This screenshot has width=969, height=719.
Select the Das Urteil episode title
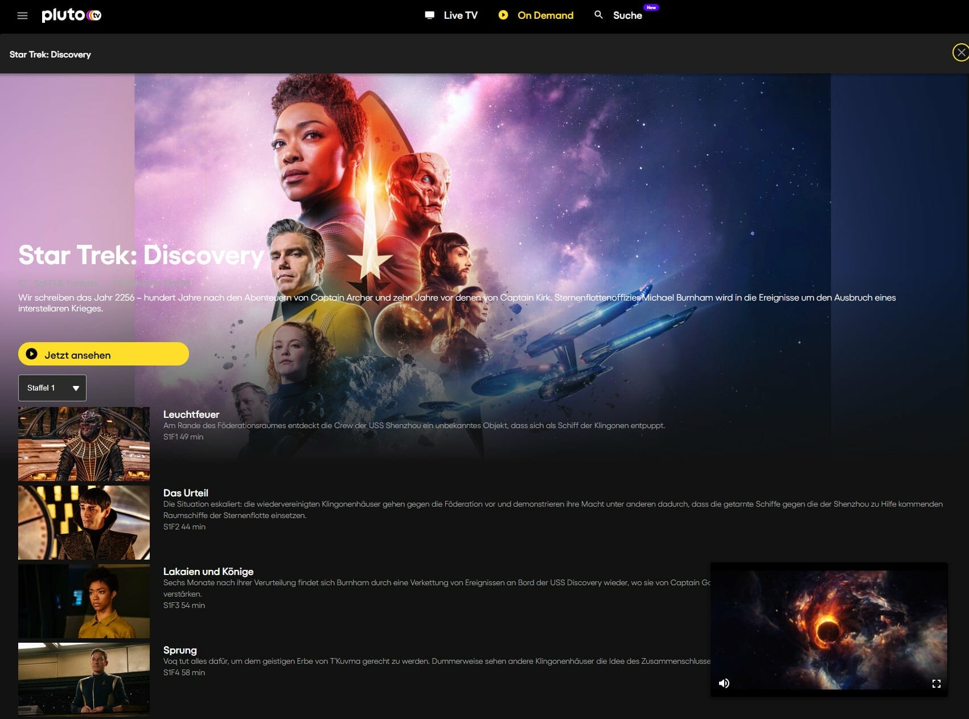click(x=186, y=493)
